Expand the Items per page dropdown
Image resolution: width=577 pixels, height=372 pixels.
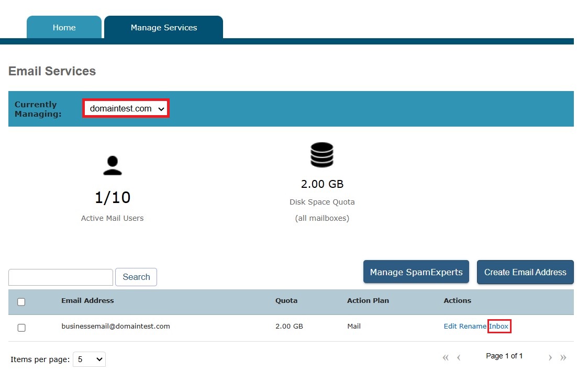pos(89,359)
